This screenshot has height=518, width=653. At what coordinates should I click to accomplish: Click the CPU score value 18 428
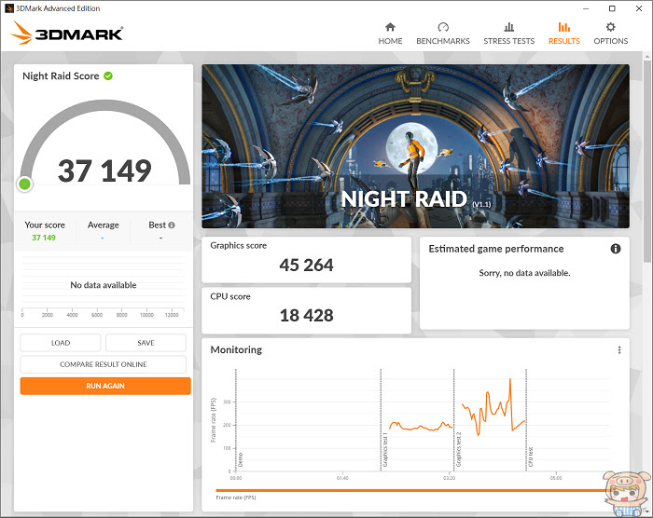[x=307, y=316]
